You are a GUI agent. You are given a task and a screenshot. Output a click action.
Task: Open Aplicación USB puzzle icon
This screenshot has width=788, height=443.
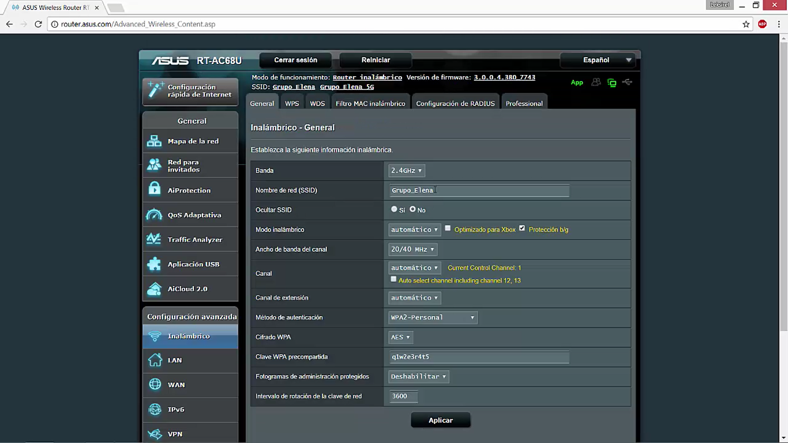[x=154, y=264]
